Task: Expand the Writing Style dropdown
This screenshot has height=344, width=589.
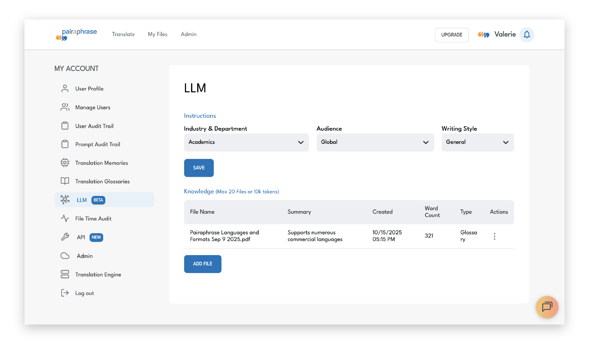Action: (477, 142)
